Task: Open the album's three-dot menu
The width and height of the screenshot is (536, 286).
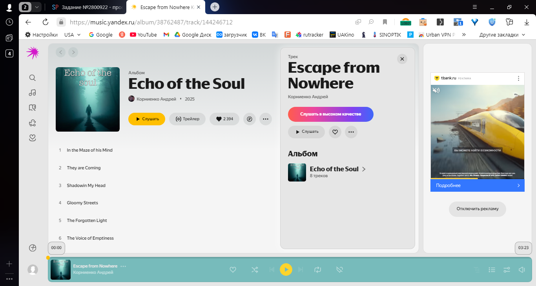Action: (x=266, y=119)
